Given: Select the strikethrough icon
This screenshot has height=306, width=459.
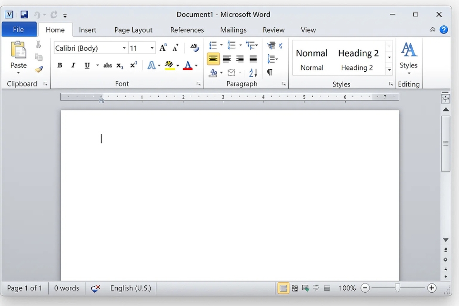Looking at the screenshot, I should pos(108,65).
